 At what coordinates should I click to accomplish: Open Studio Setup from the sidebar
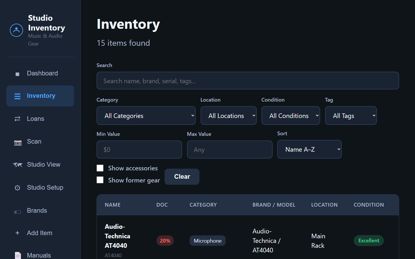click(x=40, y=188)
